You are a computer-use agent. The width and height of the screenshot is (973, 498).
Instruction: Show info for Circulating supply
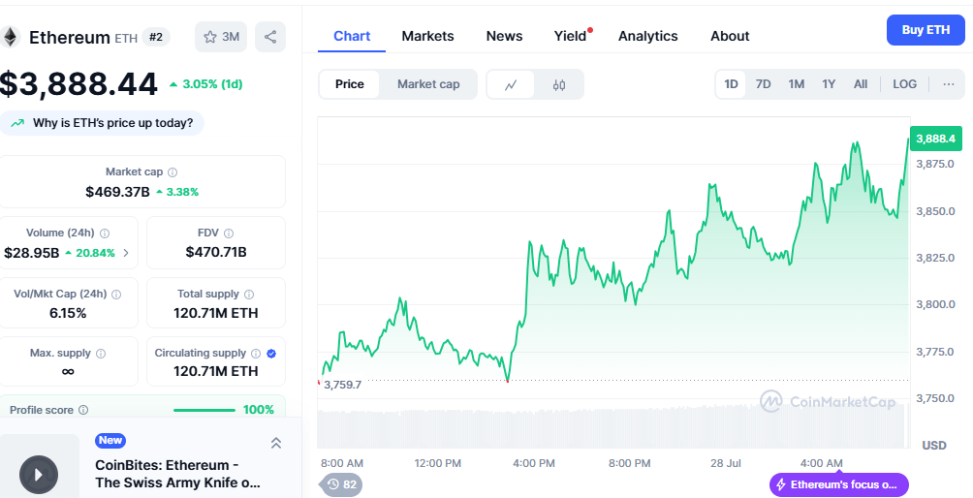(255, 354)
